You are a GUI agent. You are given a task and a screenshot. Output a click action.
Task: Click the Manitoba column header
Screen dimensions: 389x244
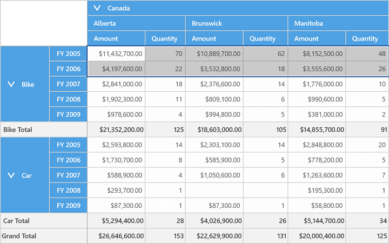(x=338, y=23)
